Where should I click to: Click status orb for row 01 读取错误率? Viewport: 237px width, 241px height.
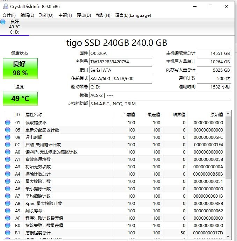click(x=8, y=122)
